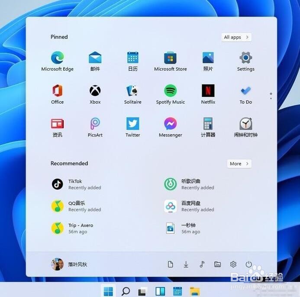Show More recommended items
Image resolution: width=300 pixels, height=297 pixels.
pyautogui.click(x=239, y=164)
